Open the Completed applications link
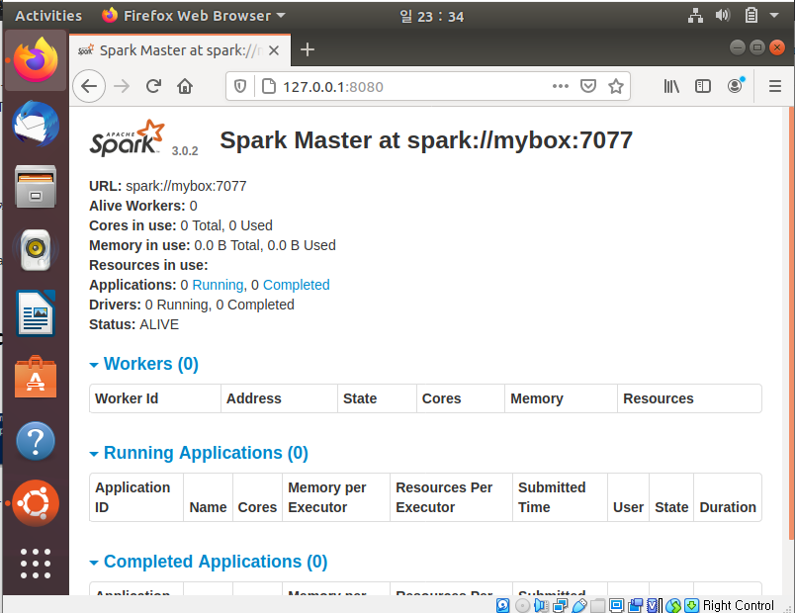Image resolution: width=795 pixels, height=613 pixels. coord(296,285)
